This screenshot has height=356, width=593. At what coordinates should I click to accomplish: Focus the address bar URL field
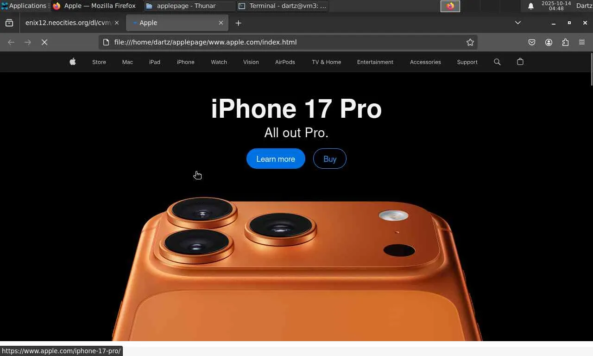pyautogui.click(x=287, y=42)
